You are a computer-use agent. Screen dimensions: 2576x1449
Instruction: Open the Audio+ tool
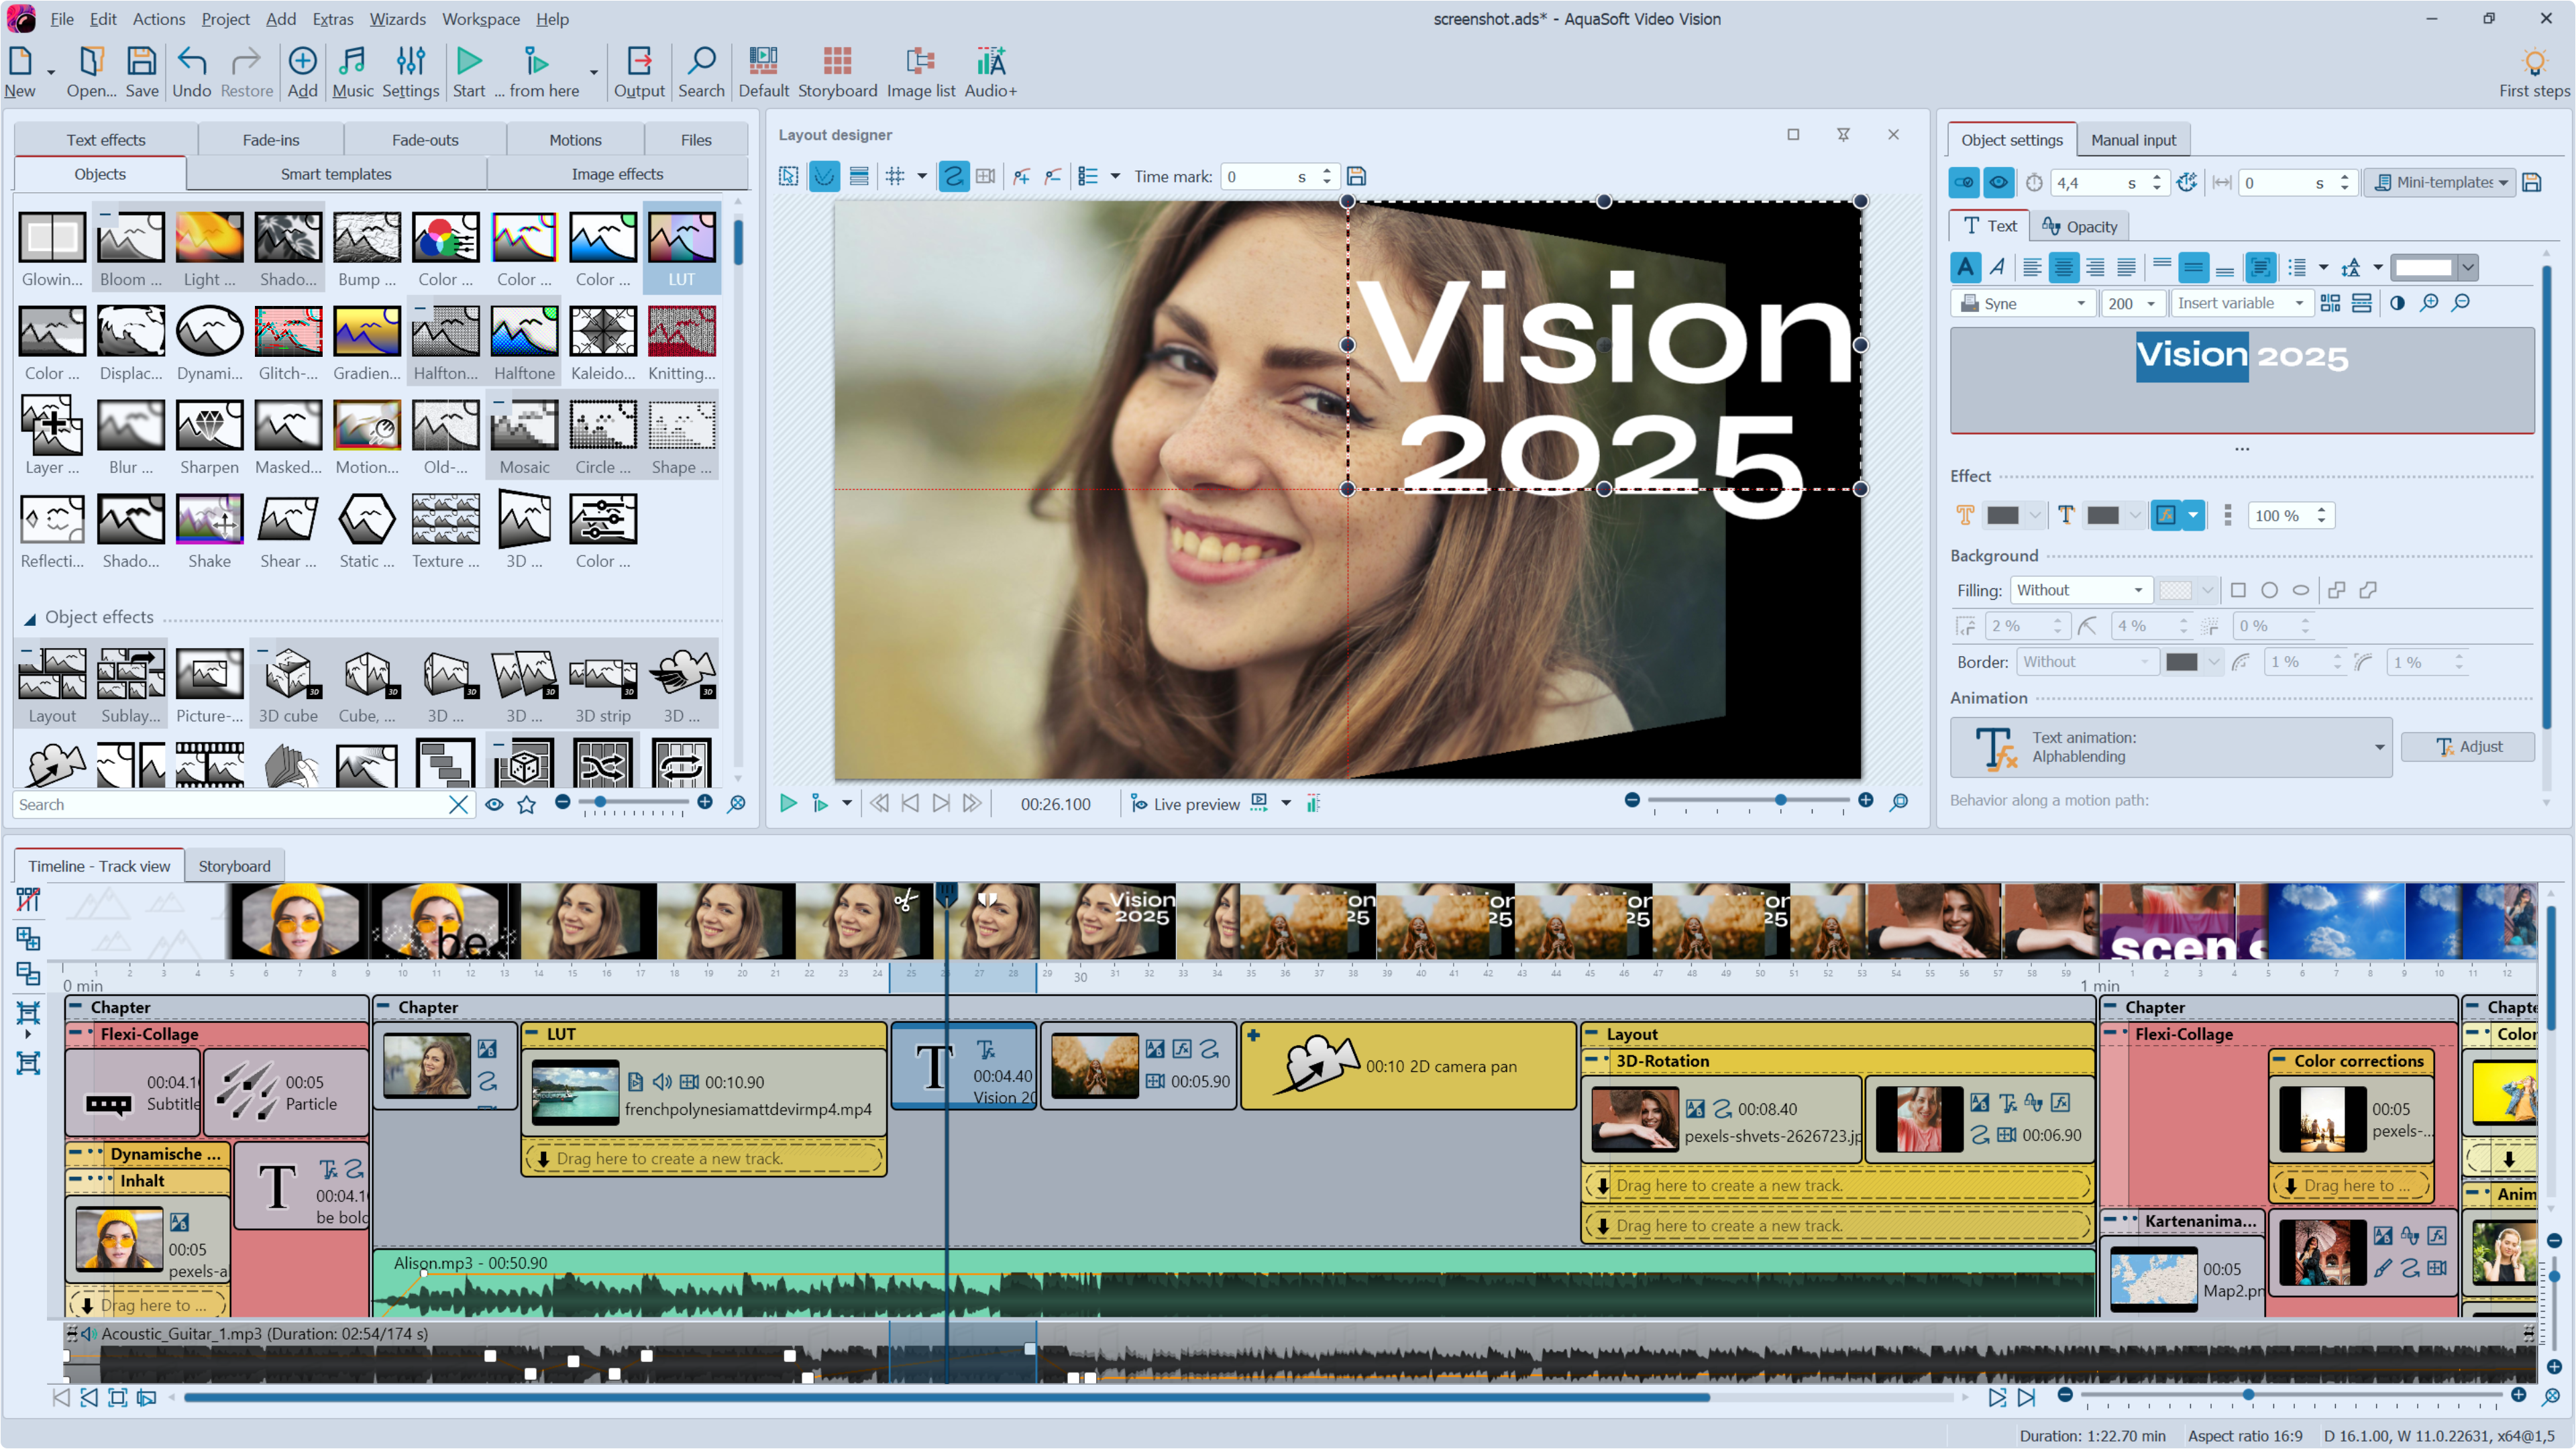990,71
